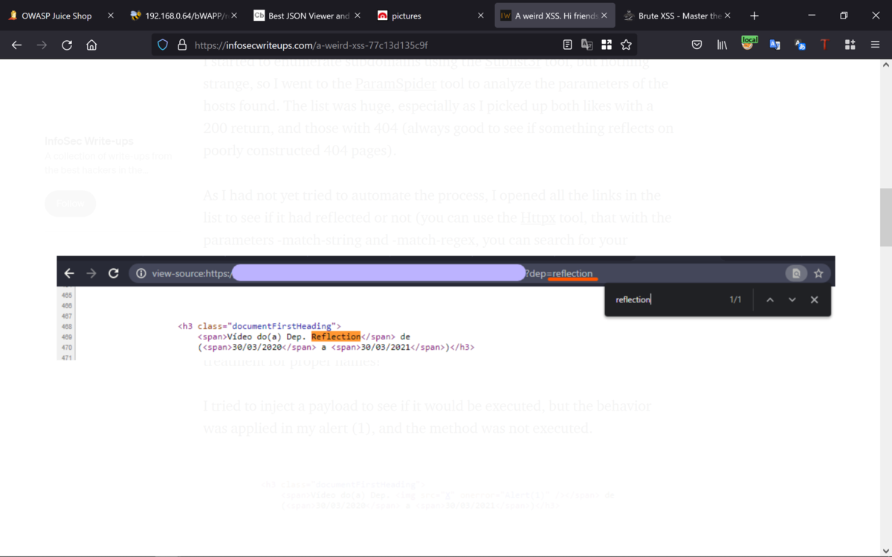
Task: Save the page to Pocket
Action: click(697, 45)
